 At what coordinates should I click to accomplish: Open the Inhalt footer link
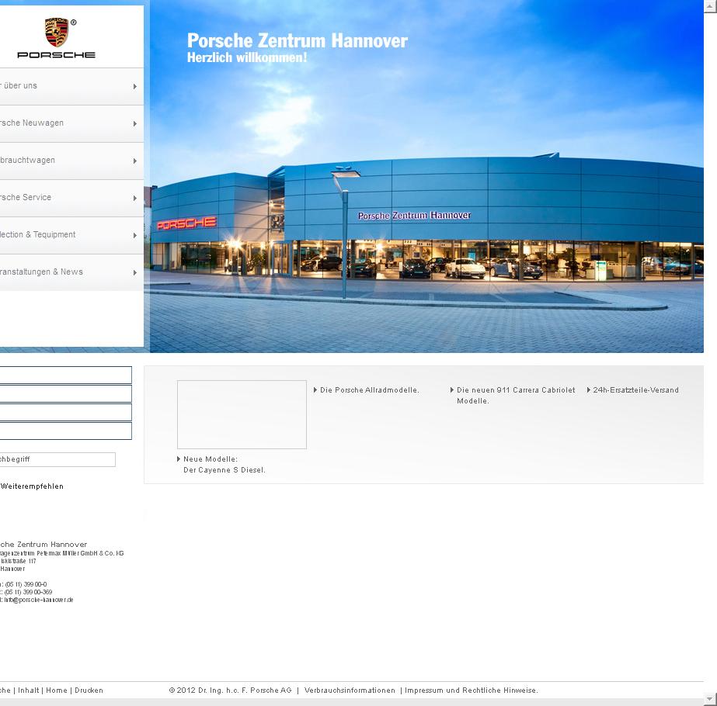click(28, 690)
